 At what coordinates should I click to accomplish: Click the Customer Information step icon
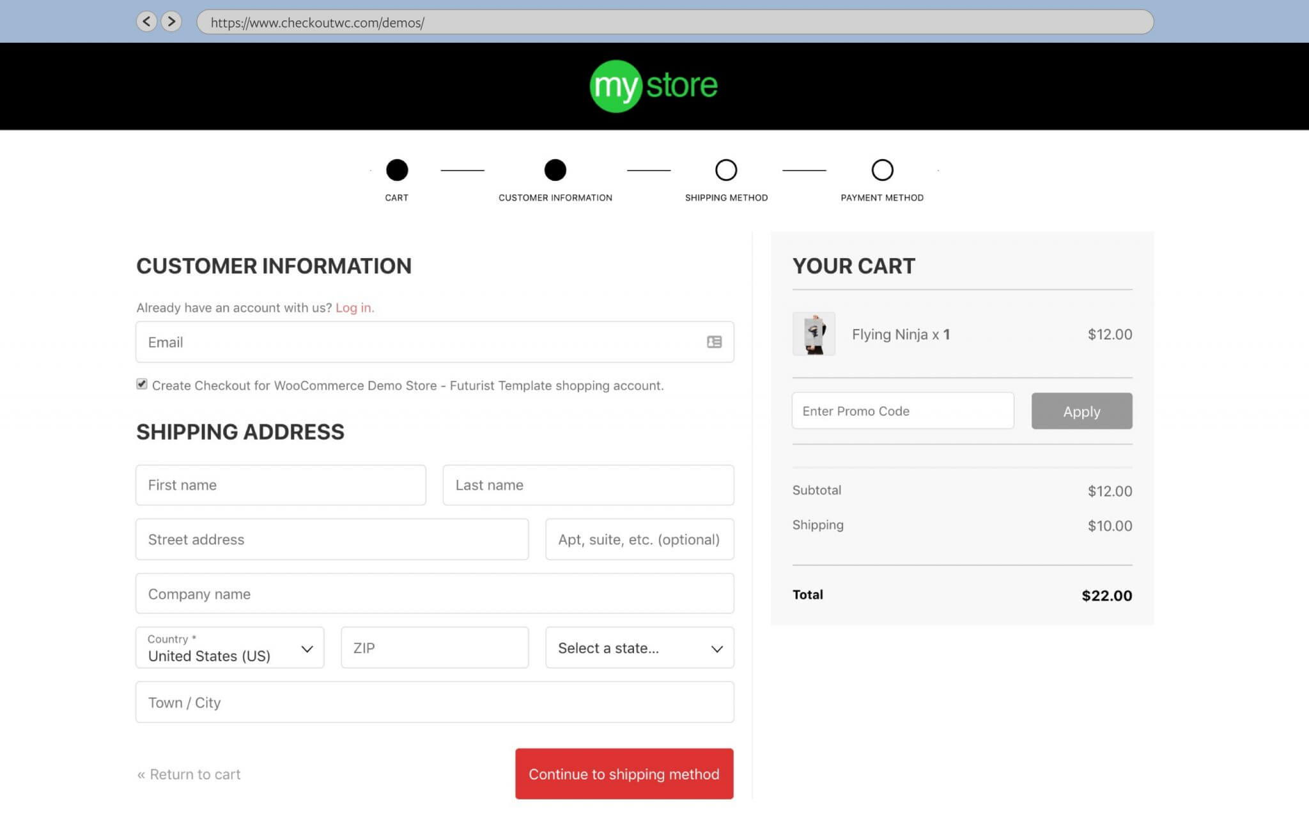pos(554,170)
